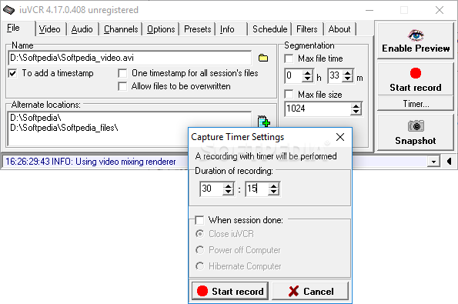
Task: Click Start record in Capture Timer Settings
Action: point(230,291)
